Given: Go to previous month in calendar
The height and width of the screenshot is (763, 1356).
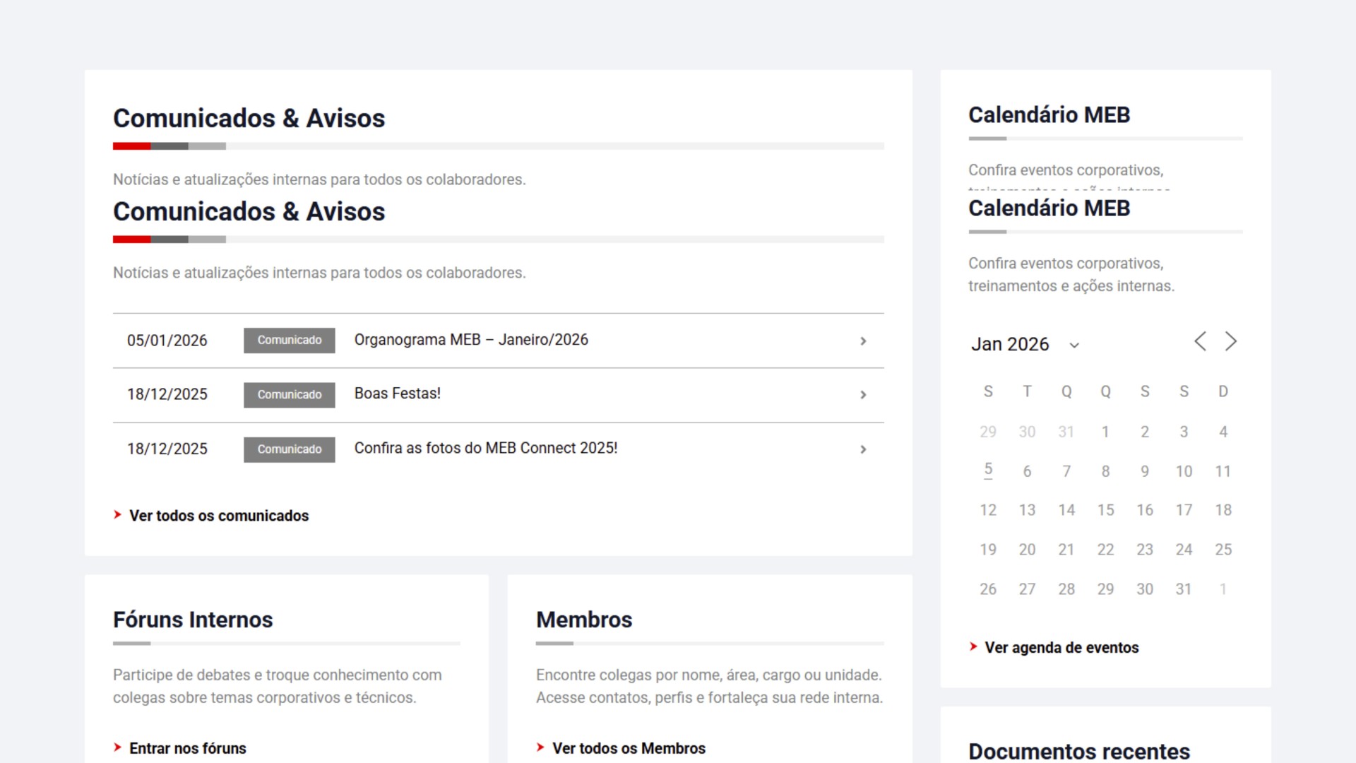Looking at the screenshot, I should [1200, 342].
